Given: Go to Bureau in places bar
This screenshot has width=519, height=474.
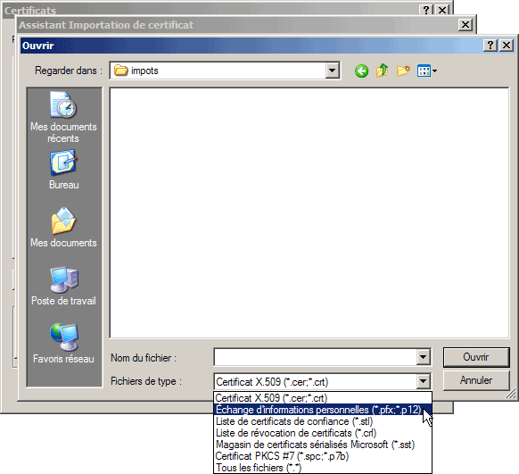Looking at the screenshot, I should click(63, 170).
